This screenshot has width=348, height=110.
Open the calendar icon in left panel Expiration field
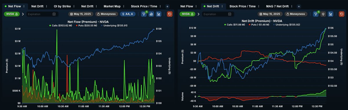click(54, 14)
